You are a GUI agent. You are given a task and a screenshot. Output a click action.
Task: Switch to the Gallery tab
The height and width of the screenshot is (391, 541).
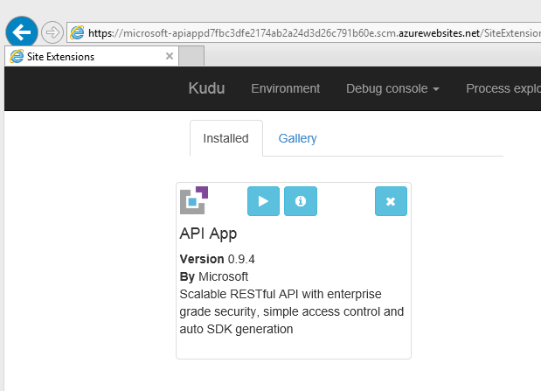(x=297, y=138)
